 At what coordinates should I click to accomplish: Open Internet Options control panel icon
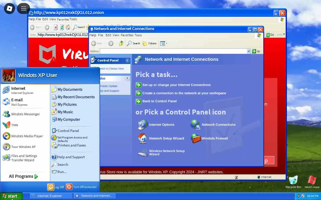tap(156, 124)
